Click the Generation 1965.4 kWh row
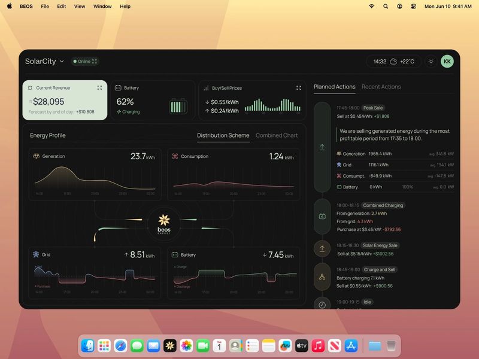The image size is (479, 359). (x=395, y=154)
